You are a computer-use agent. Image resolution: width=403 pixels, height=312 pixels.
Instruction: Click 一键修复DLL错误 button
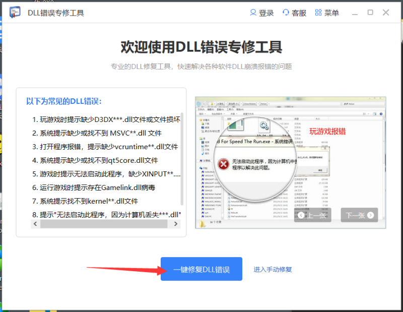coord(201,269)
